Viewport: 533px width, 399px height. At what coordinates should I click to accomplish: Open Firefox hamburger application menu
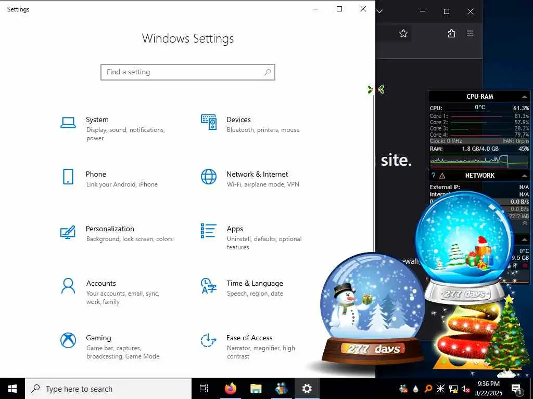[470, 33]
